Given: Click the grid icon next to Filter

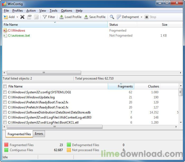Looking at the screenshot, I should tap(36, 17).
